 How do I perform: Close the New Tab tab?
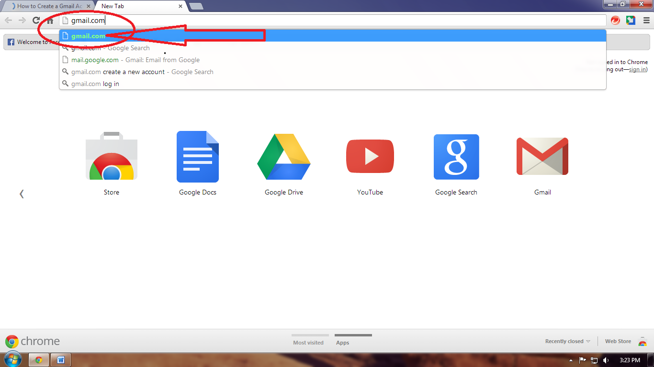tap(180, 6)
